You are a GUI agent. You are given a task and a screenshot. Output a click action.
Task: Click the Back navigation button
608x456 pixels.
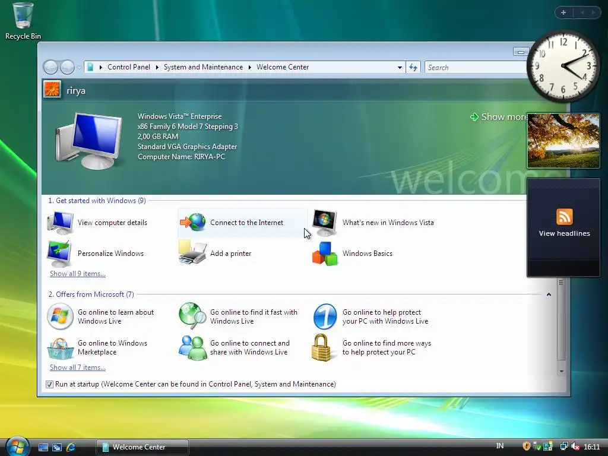pos(50,68)
